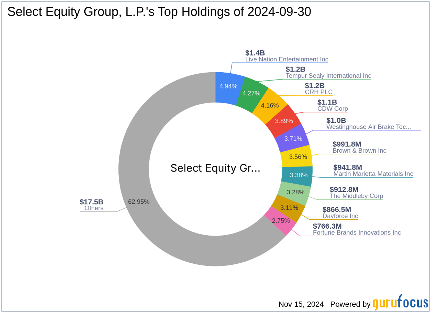Screen dimensions: 431x313
Task: Select the blue Live Nation 4.94% segment
Action: click(229, 86)
